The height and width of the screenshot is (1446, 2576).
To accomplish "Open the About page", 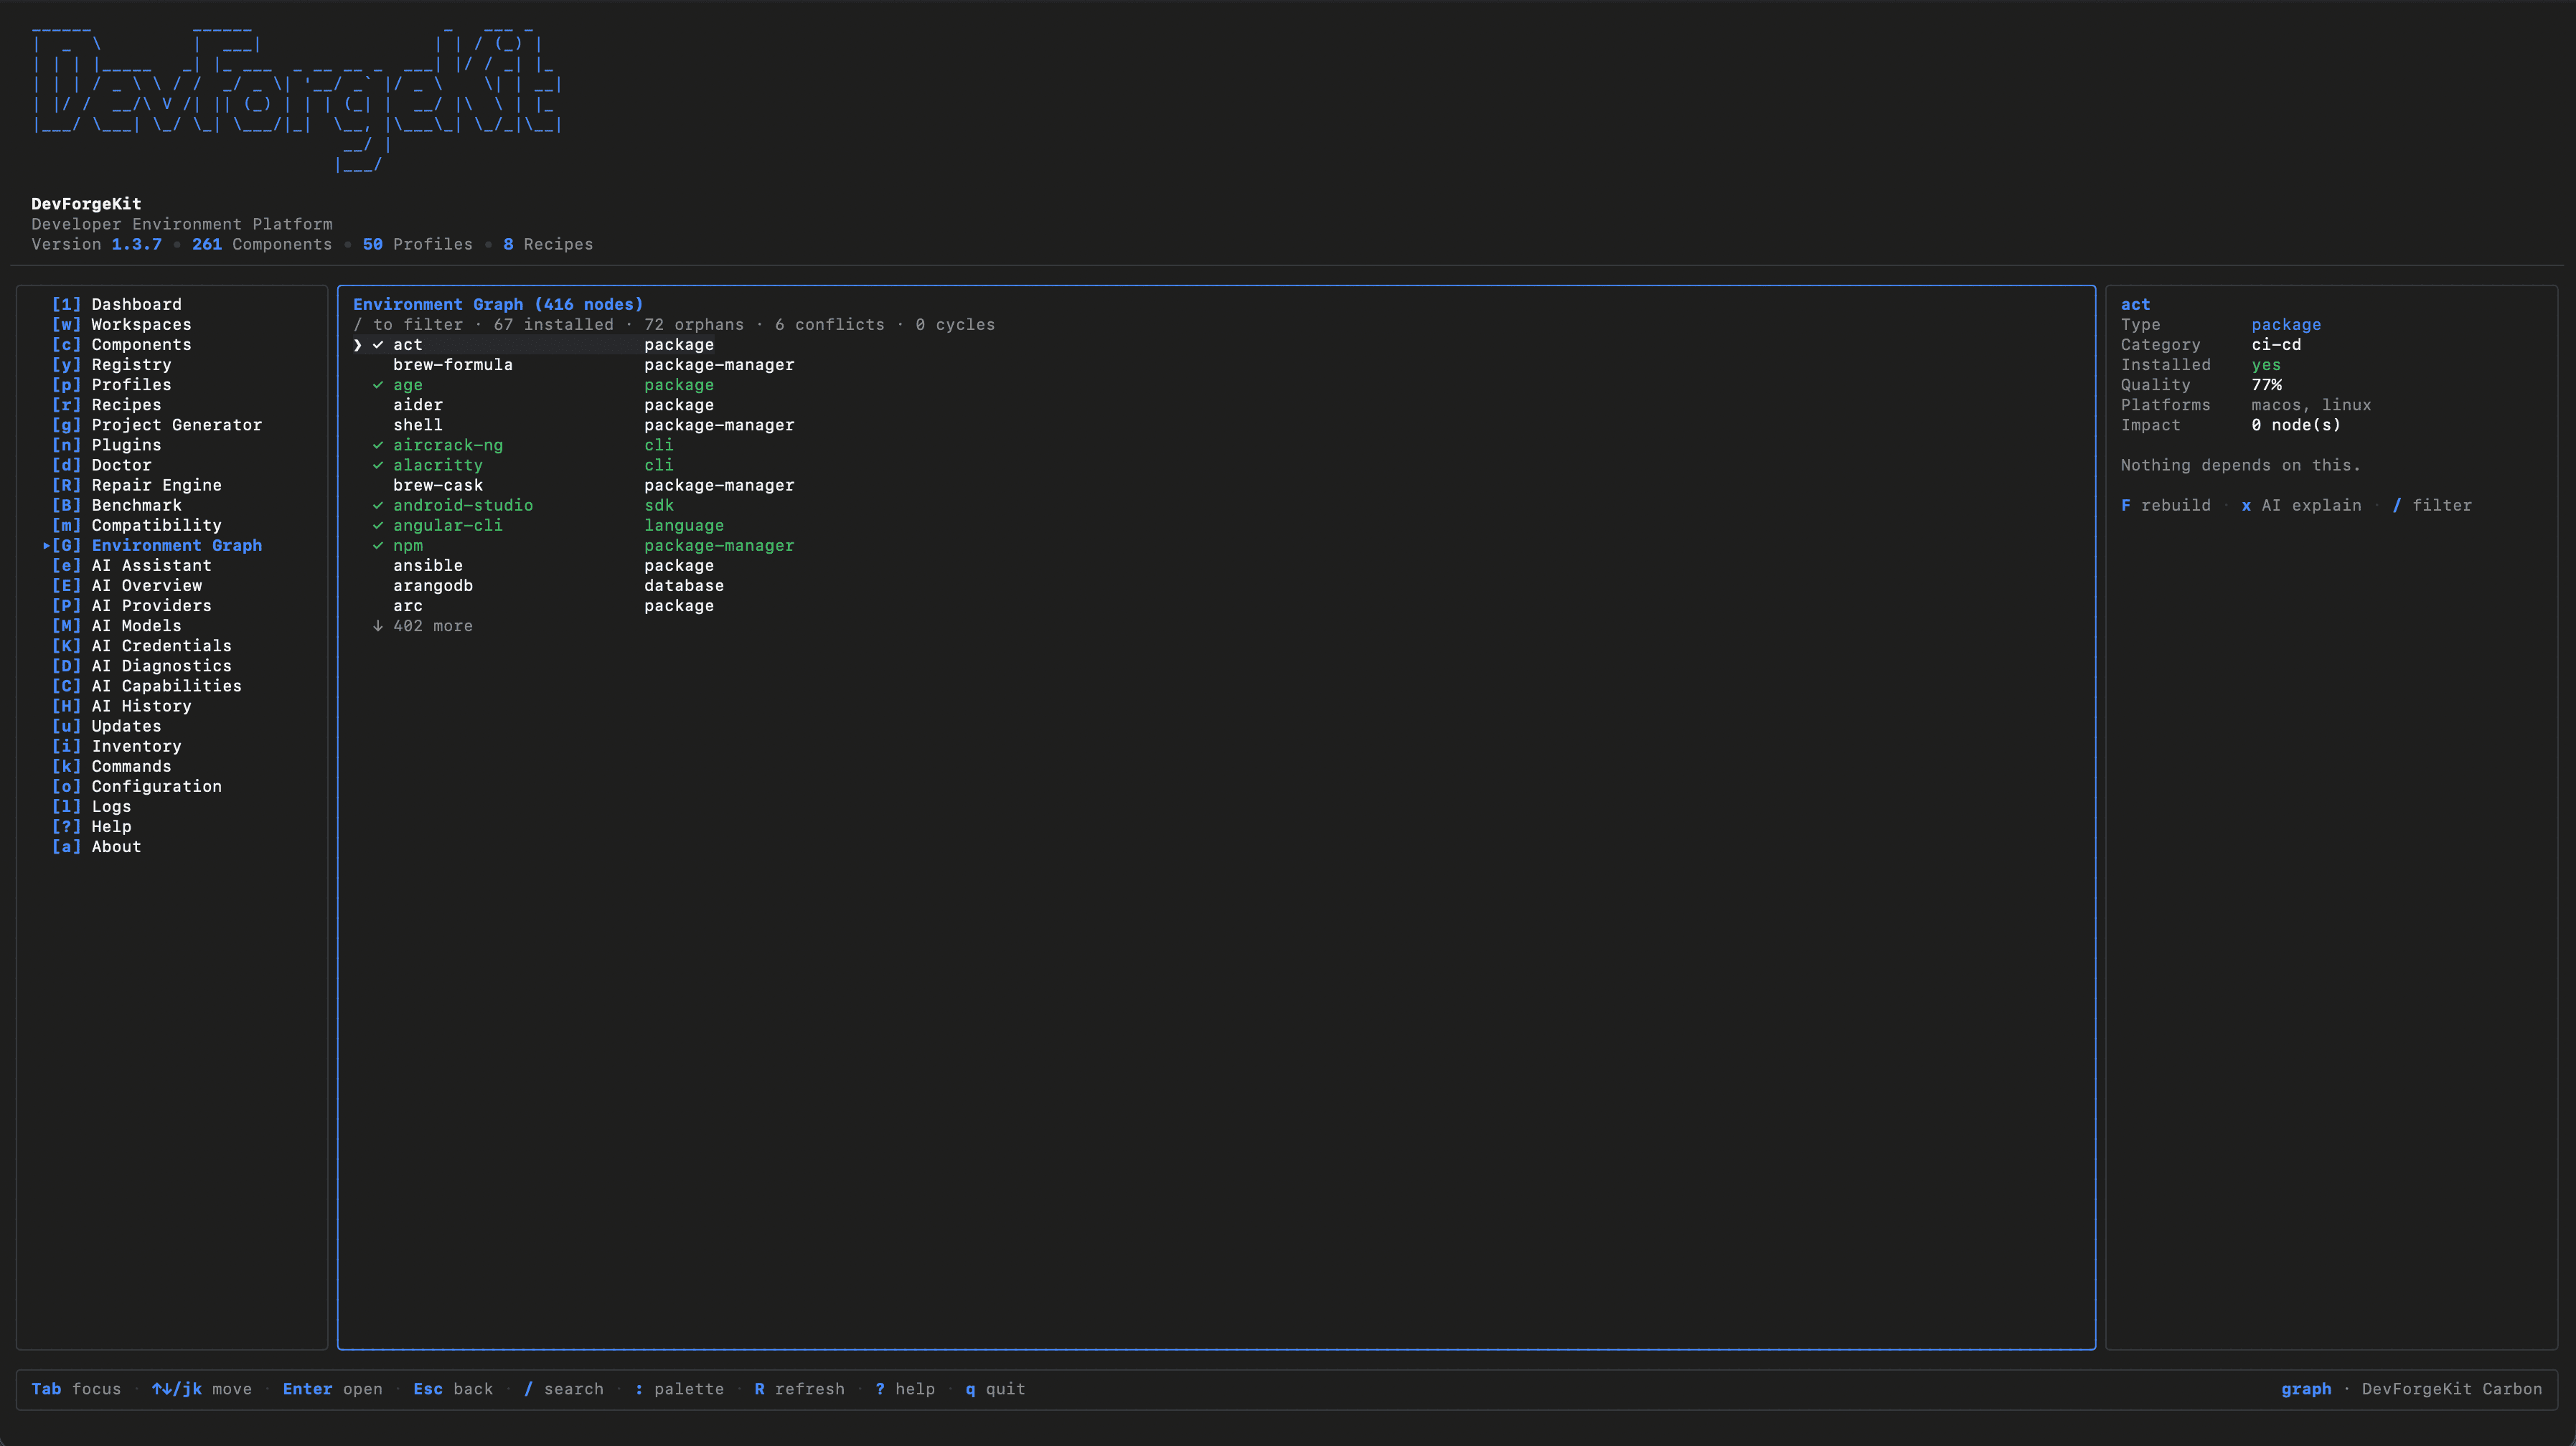I will click(96, 846).
